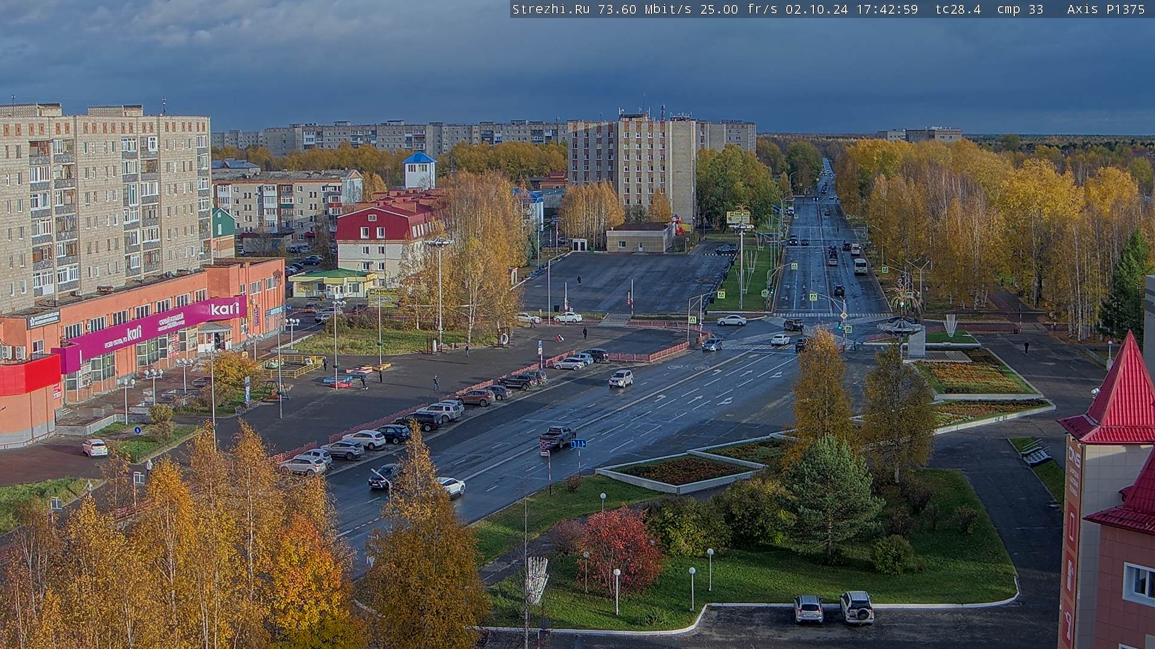
Task: Click the cmp 33 overlay value
Action: point(1020,9)
